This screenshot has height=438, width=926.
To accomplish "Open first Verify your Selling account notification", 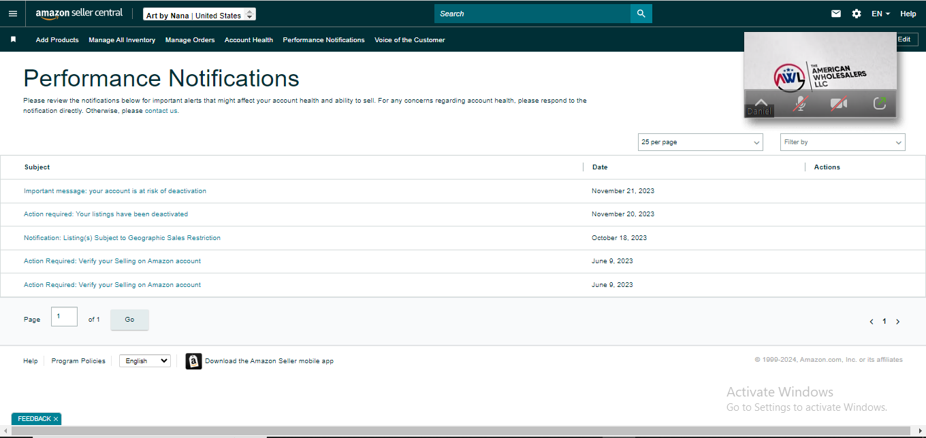I will pyautogui.click(x=112, y=261).
